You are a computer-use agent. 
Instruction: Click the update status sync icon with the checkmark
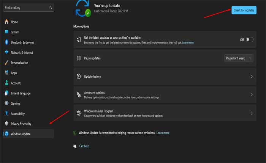click(83, 9)
